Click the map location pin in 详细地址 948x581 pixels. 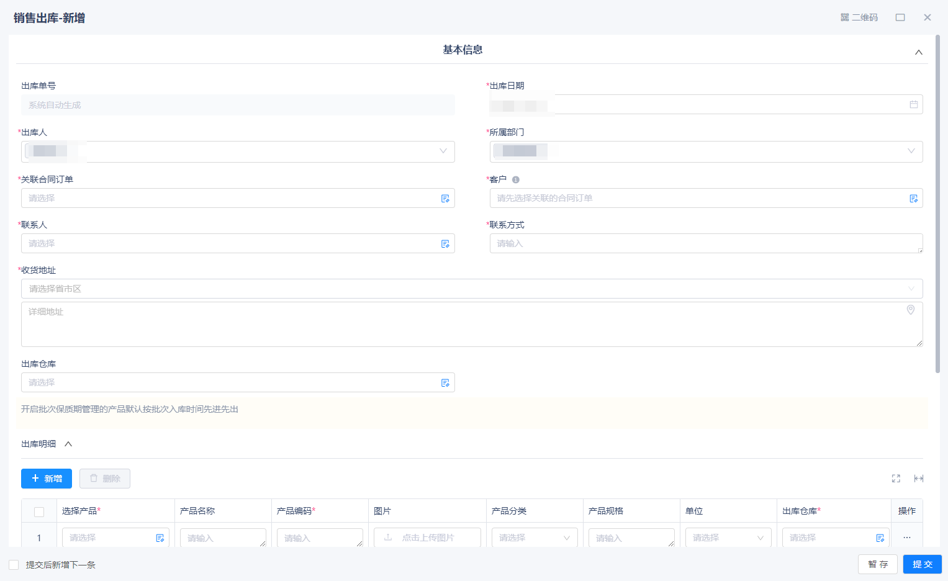911,310
